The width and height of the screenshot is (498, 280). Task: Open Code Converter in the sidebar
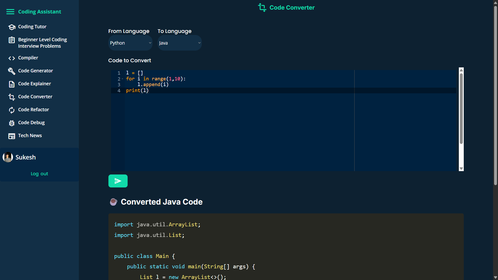pyautogui.click(x=35, y=97)
